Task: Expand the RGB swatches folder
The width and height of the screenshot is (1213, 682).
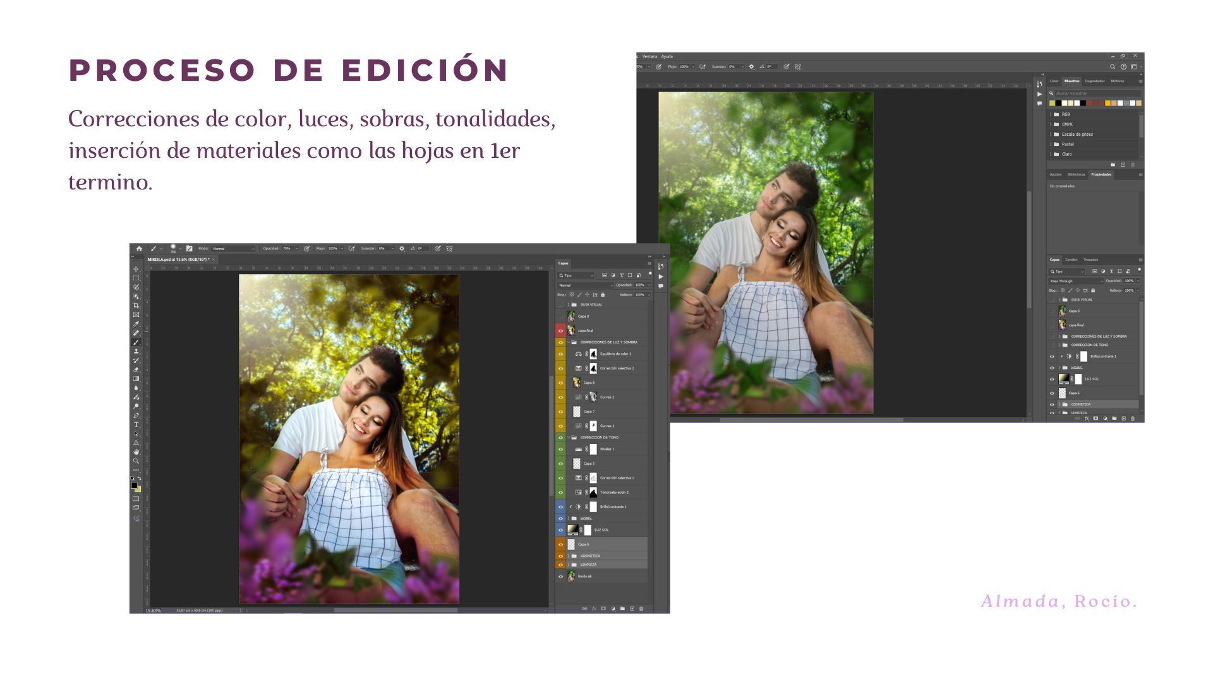Action: pyautogui.click(x=1051, y=114)
